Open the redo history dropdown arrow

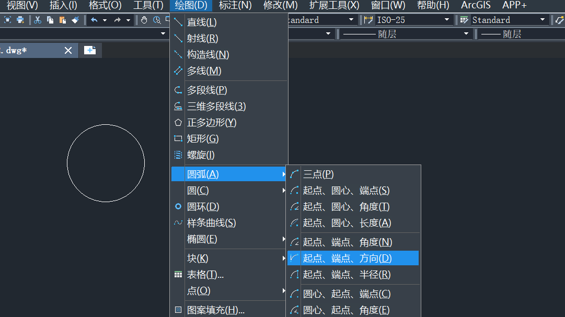pos(128,20)
